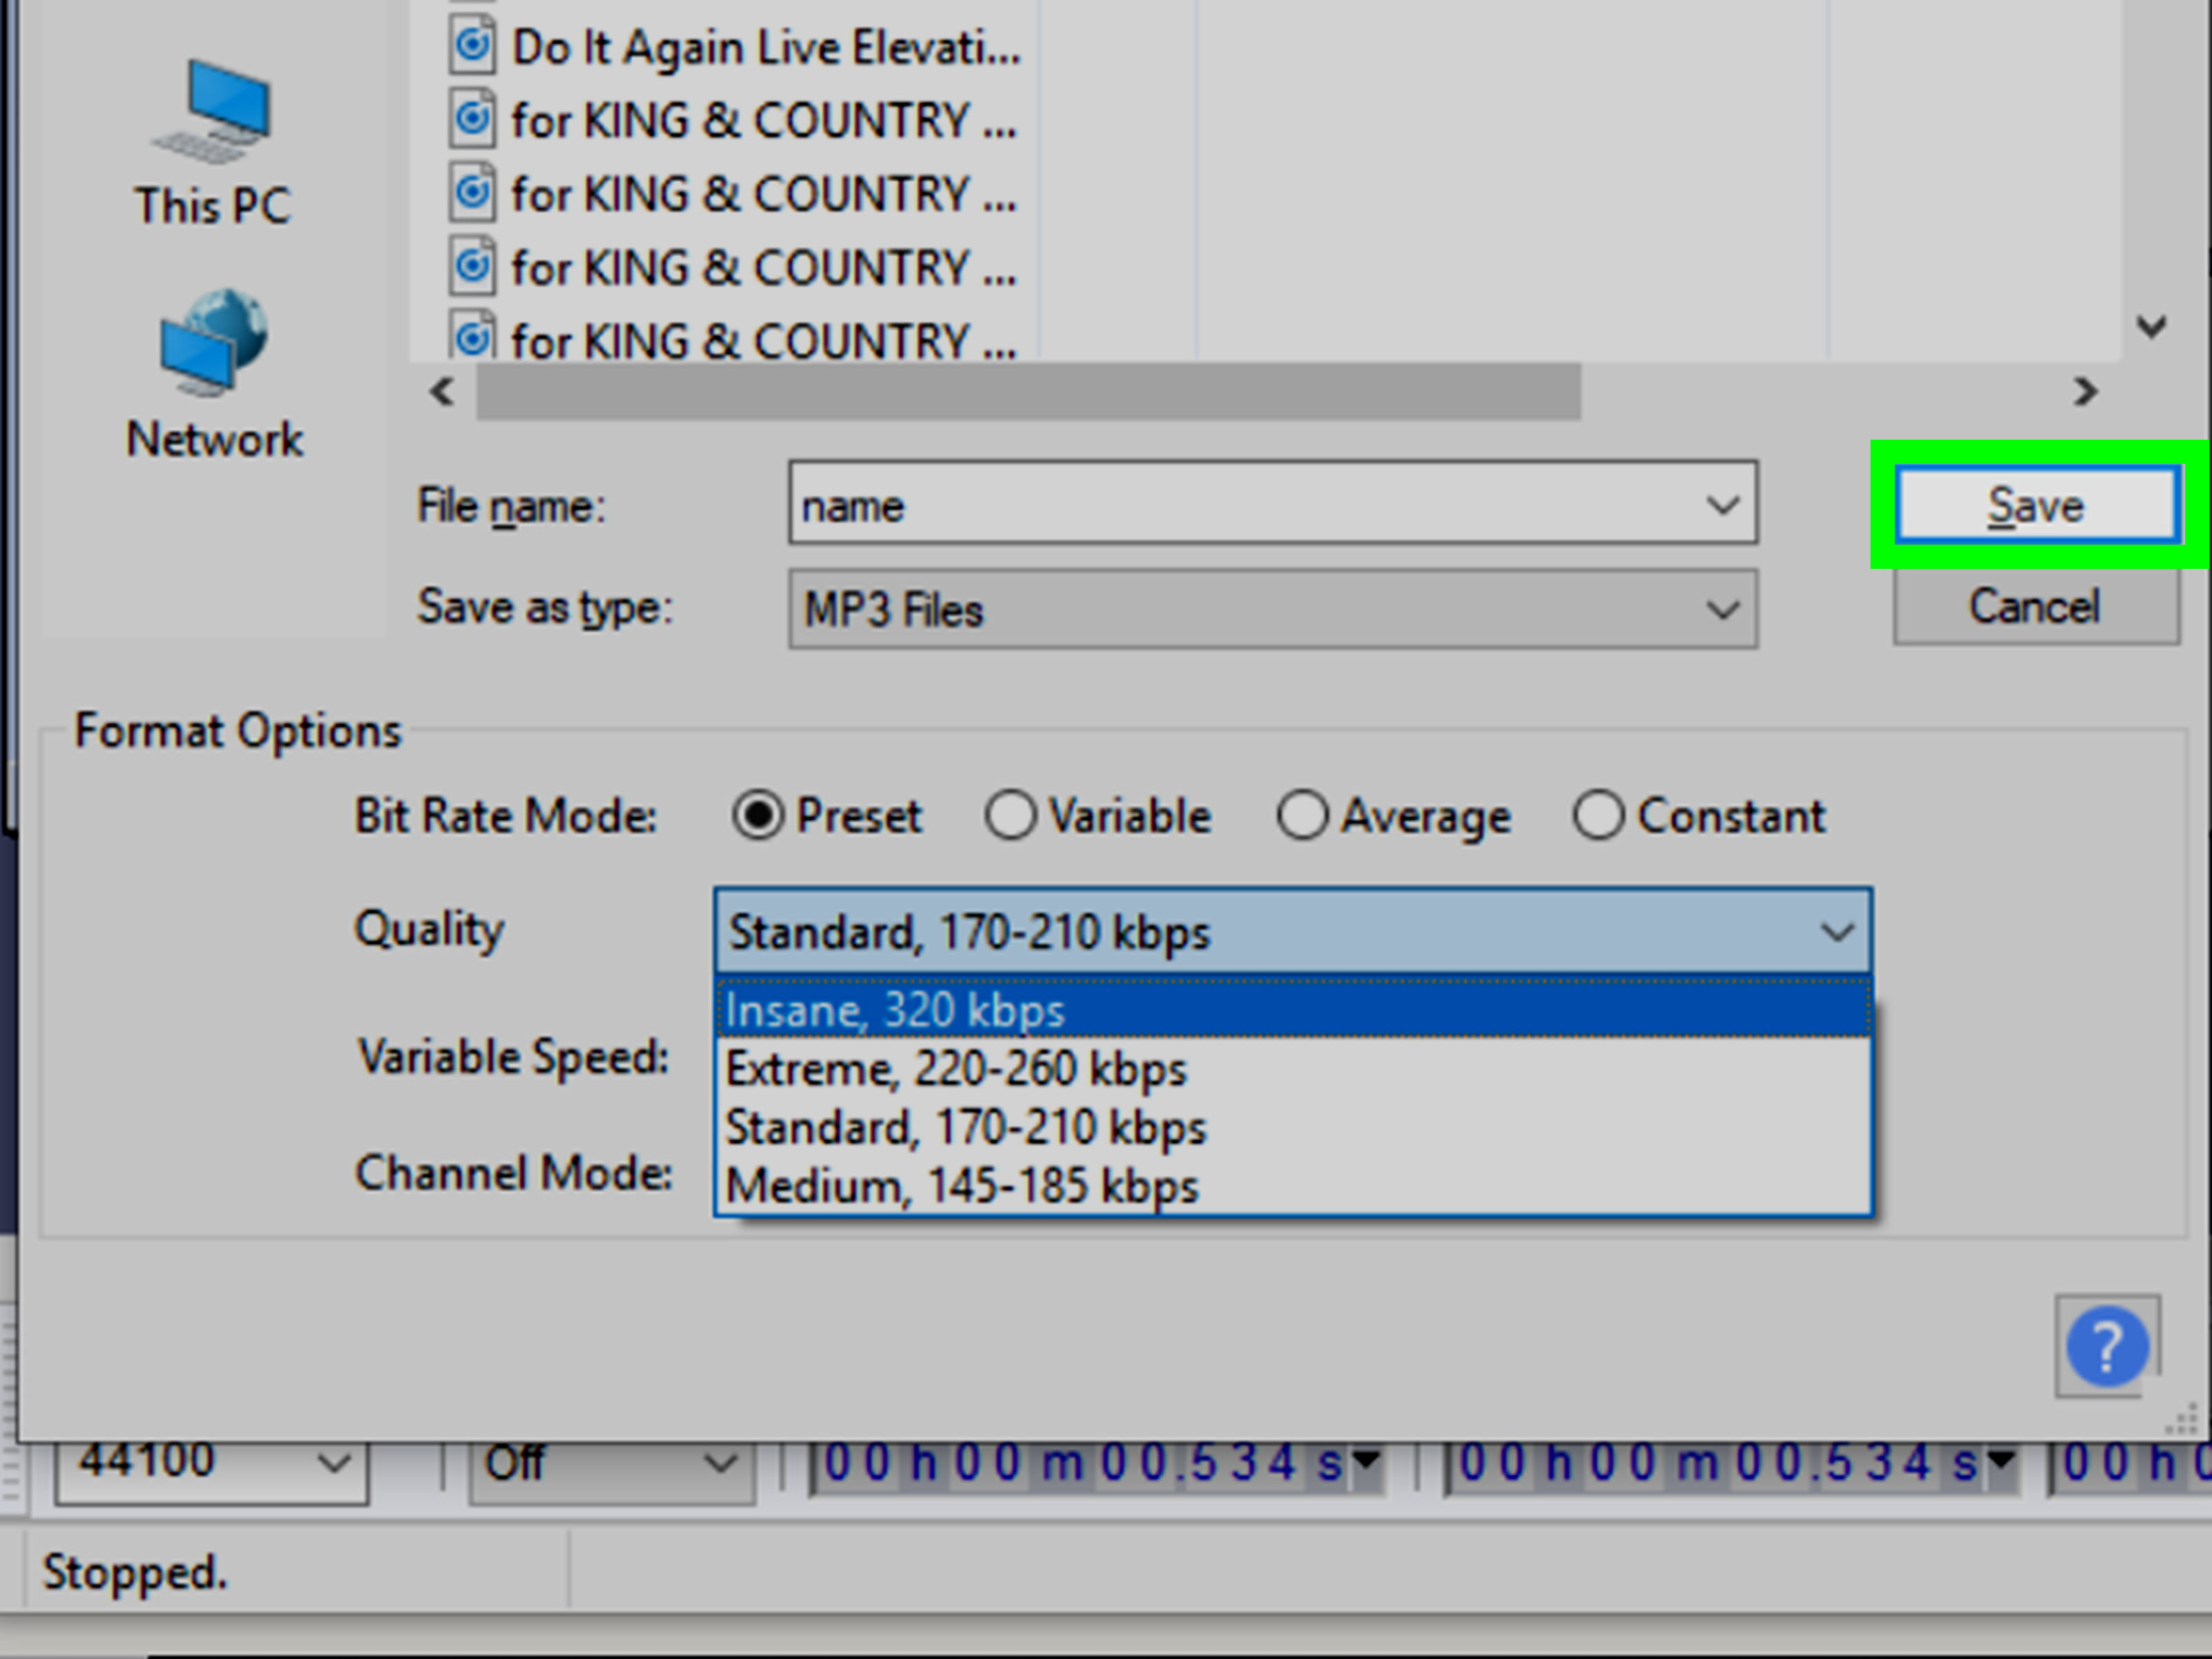Image resolution: width=2212 pixels, height=1659 pixels.
Task: Open the 44100 project rate dropdown
Action: (x=334, y=1465)
